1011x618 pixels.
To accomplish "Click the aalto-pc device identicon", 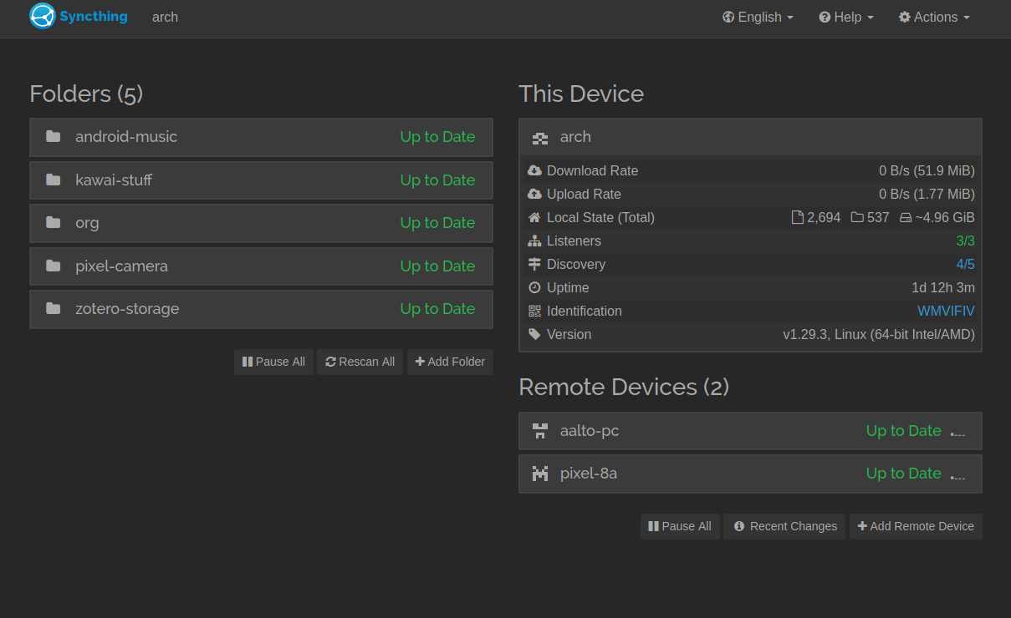I will (540, 431).
